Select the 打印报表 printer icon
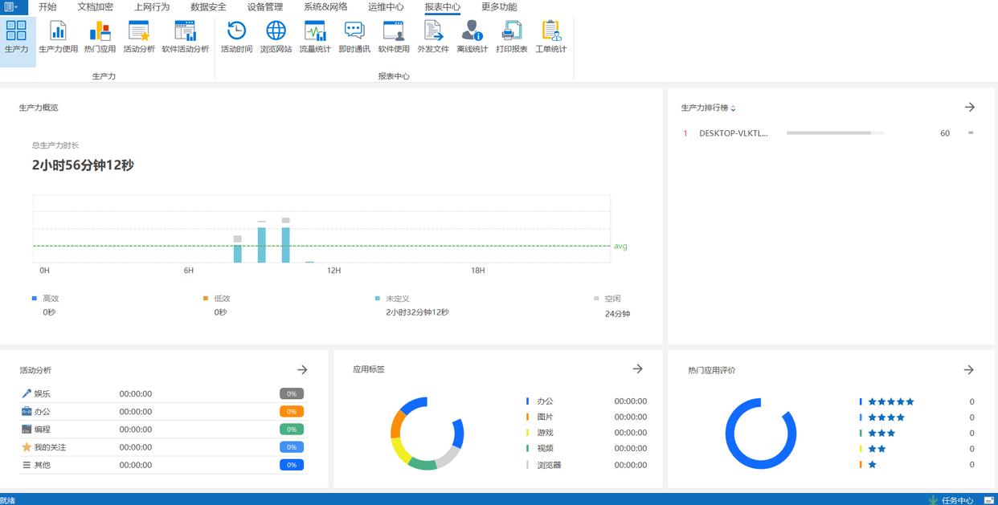 pyautogui.click(x=512, y=37)
